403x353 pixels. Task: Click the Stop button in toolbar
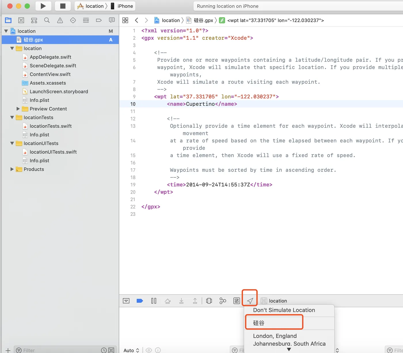click(63, 6)
